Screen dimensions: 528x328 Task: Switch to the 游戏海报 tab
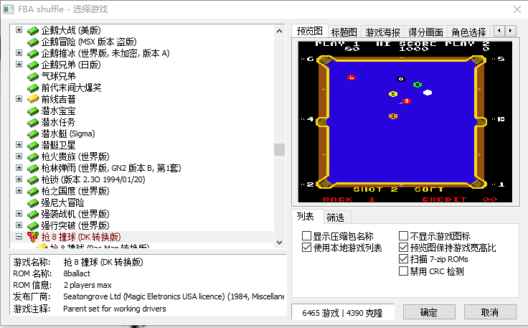tap(383, 32)
